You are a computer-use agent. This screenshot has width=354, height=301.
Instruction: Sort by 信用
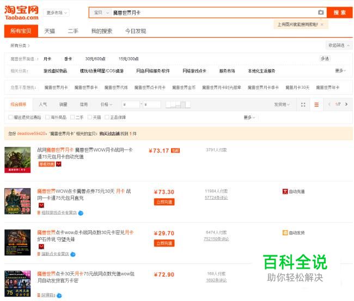[83, 105]
